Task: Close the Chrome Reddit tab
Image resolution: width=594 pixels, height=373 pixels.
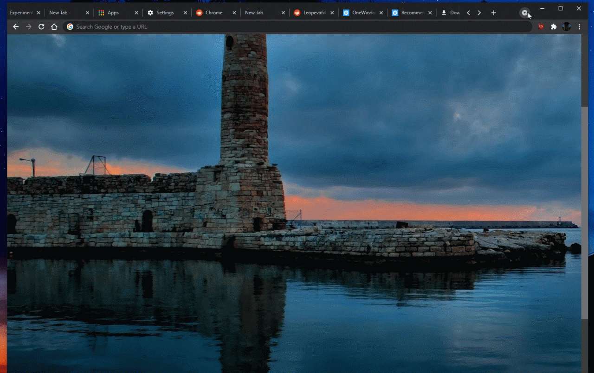Action: [x=234, y=13]
